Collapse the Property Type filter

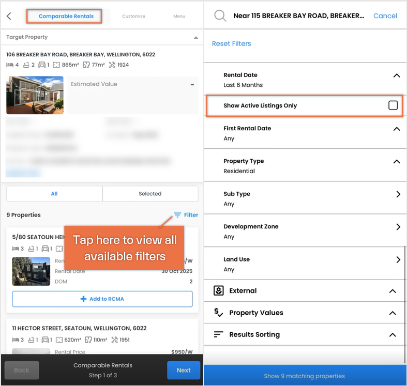click(396, 162)
